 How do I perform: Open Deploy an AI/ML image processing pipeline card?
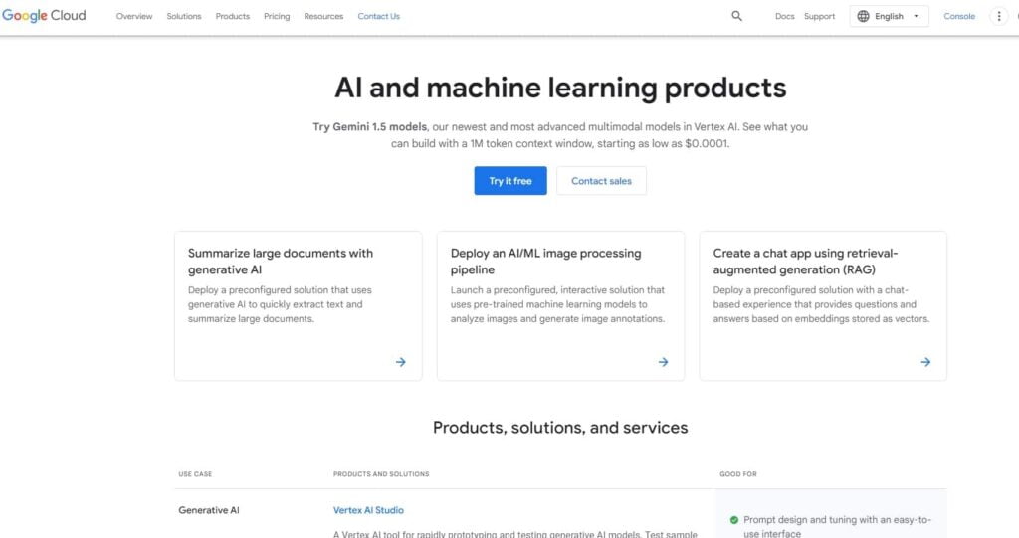point(560,306)
